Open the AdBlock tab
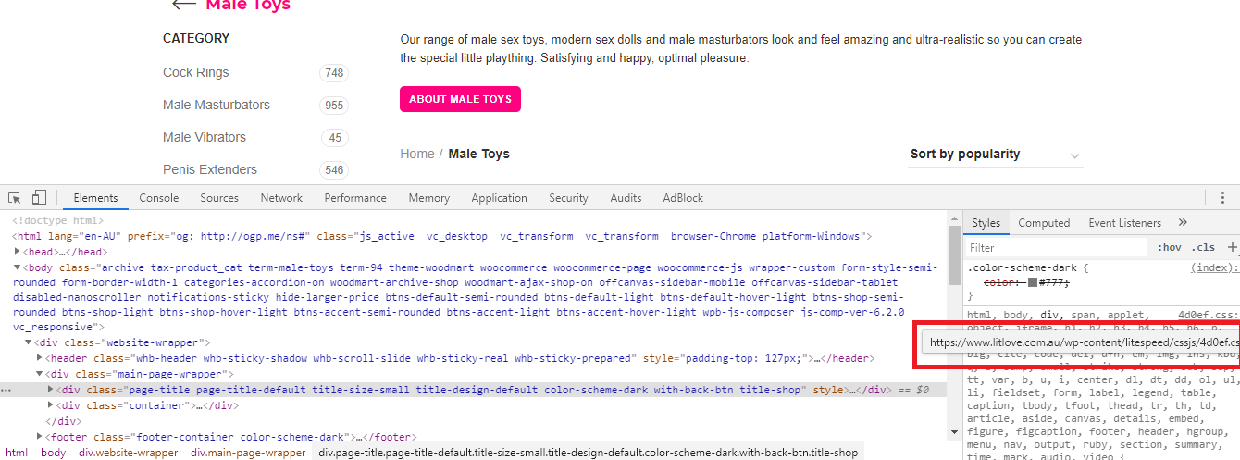 [683, 198]
